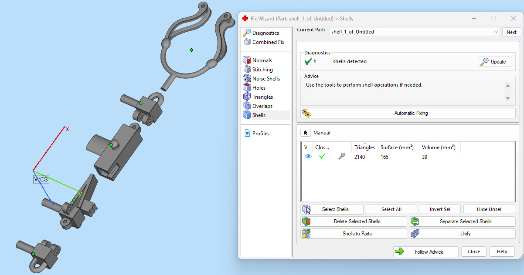Click Hide Unsel button
This screenshot has width=524, height=275.
pos(489,209)
